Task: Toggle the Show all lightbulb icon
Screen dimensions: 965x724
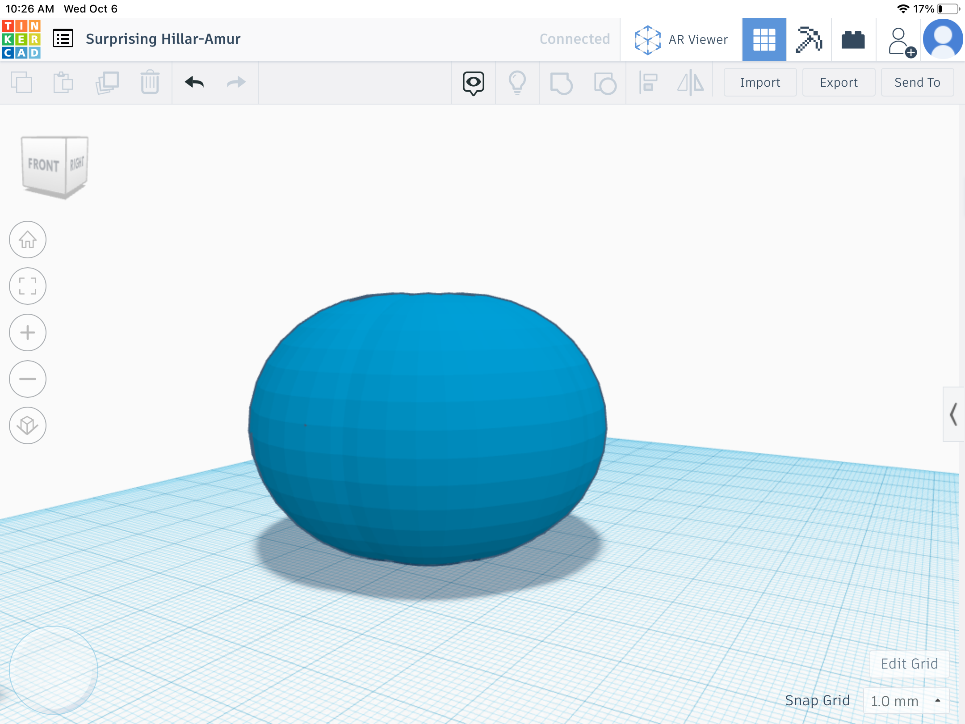Action: click(x=517, y=83)
